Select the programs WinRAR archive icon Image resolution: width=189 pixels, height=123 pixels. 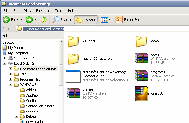pos(142,75)
